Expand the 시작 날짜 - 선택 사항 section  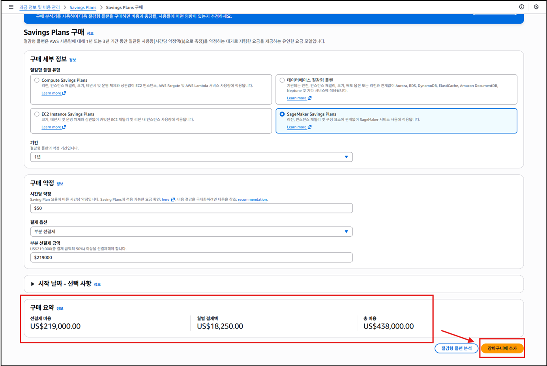pyautogui.click(x=33, y=284)
